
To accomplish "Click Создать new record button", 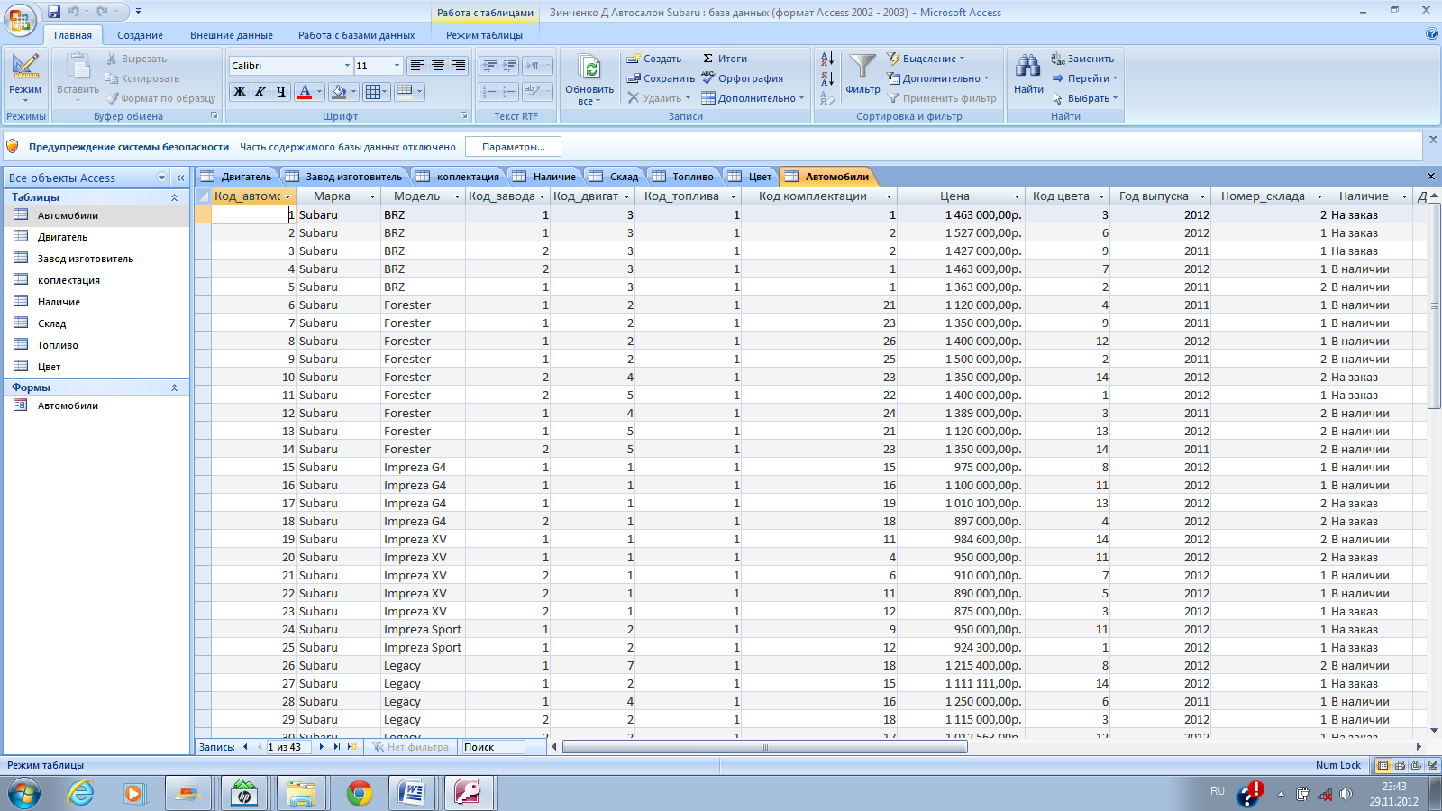I will coord(655,59).
